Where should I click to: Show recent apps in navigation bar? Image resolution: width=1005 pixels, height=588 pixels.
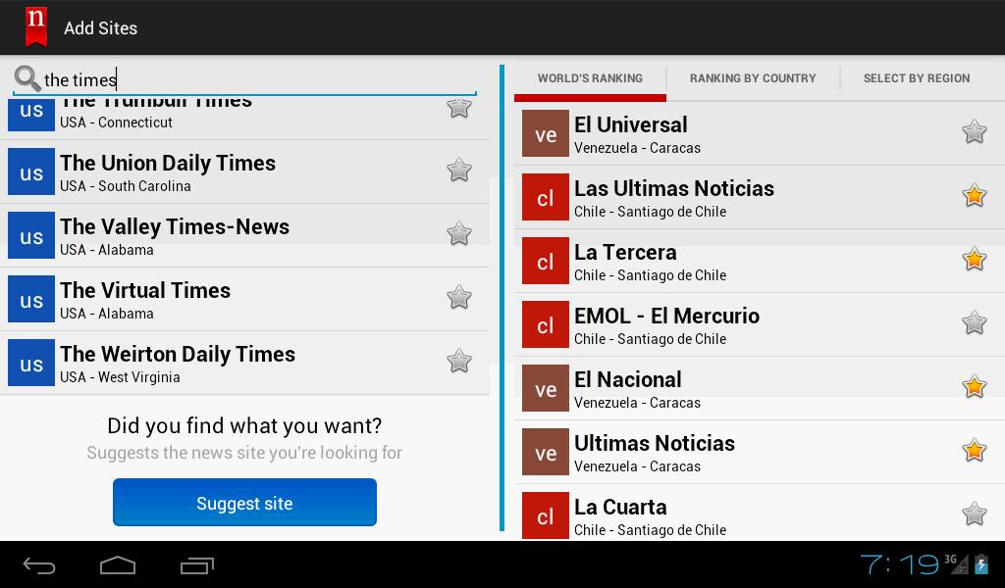(x=196, y=564)
